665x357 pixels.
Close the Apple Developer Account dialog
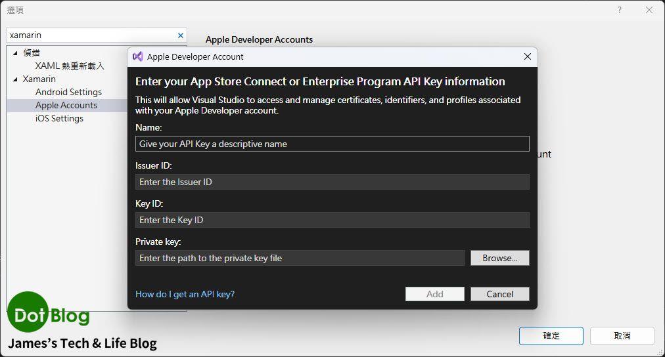pos(527,57)
